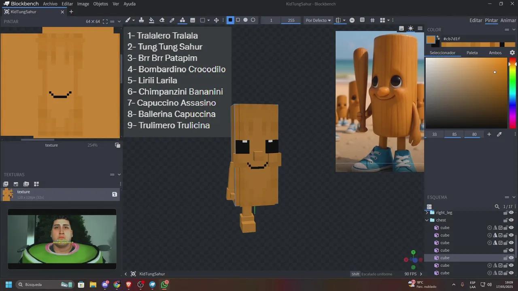Click the Animar mode button
Viewport: 518px width, 291px height.
coord(507,20)
